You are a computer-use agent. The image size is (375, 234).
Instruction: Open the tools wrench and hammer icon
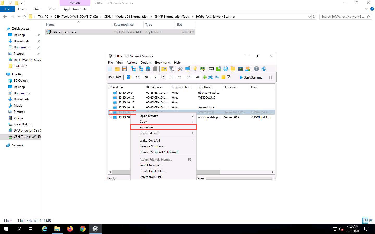click(x=180, y=69)
